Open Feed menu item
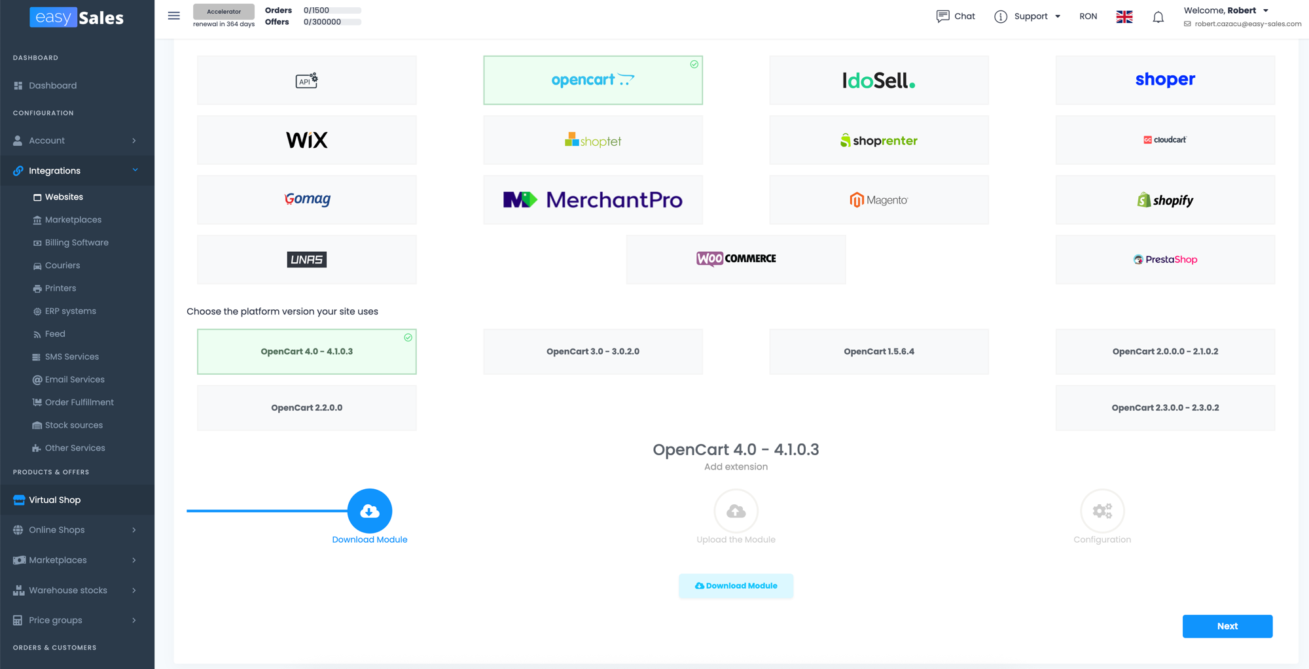The height and width of the screenshot is (669, 1309). [55, 334]
